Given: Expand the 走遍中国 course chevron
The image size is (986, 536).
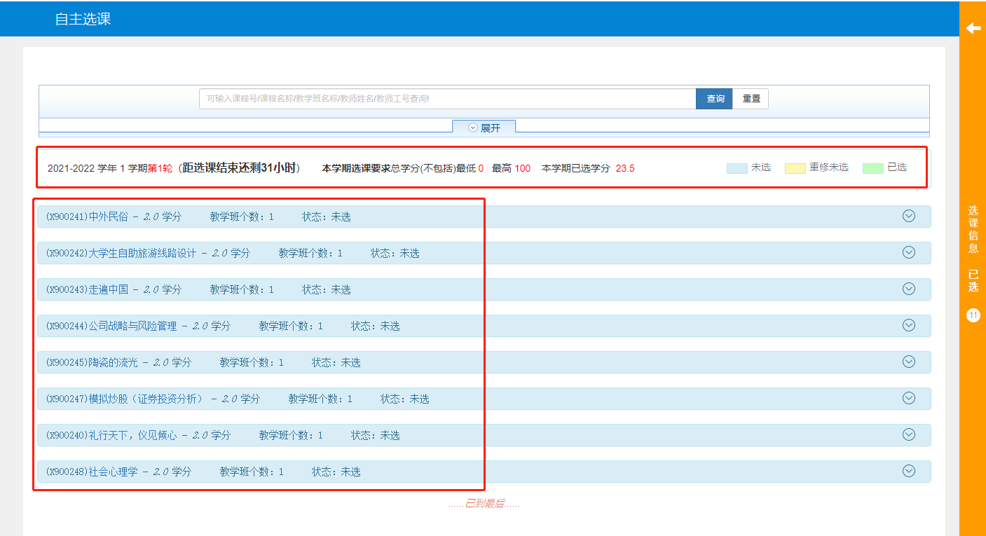Looking at the screenshot, I should pyautogui.click(x=909, y=289).
